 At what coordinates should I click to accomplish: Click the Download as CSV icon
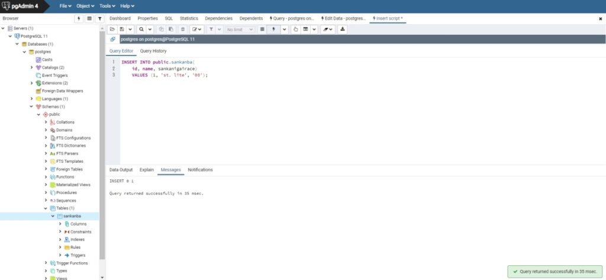343,29
